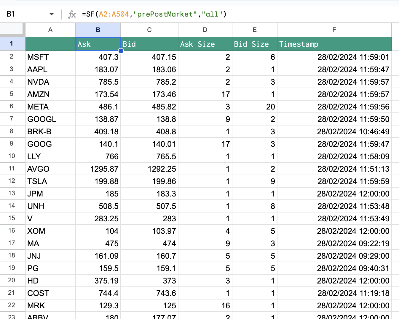
Task: Select row 10 header
Action: [12, 156]
